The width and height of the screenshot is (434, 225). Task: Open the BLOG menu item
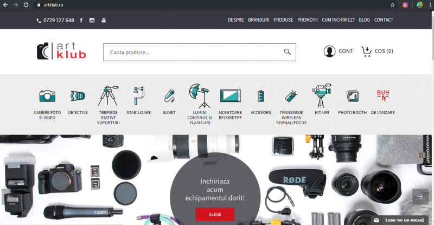pyautogui.click(x=364, y=20)
